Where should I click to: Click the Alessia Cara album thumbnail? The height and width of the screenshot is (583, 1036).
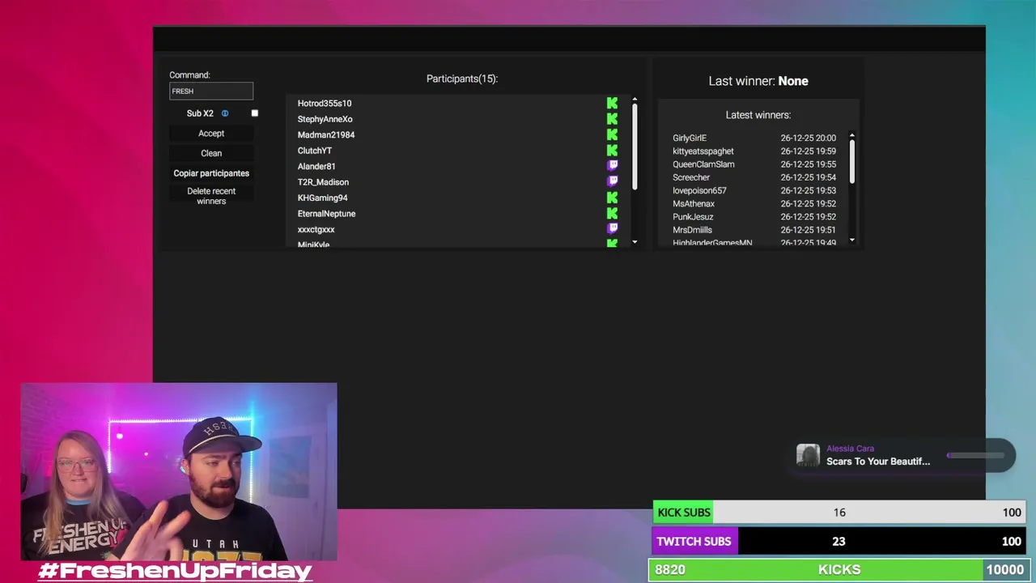tap(808, 455)
